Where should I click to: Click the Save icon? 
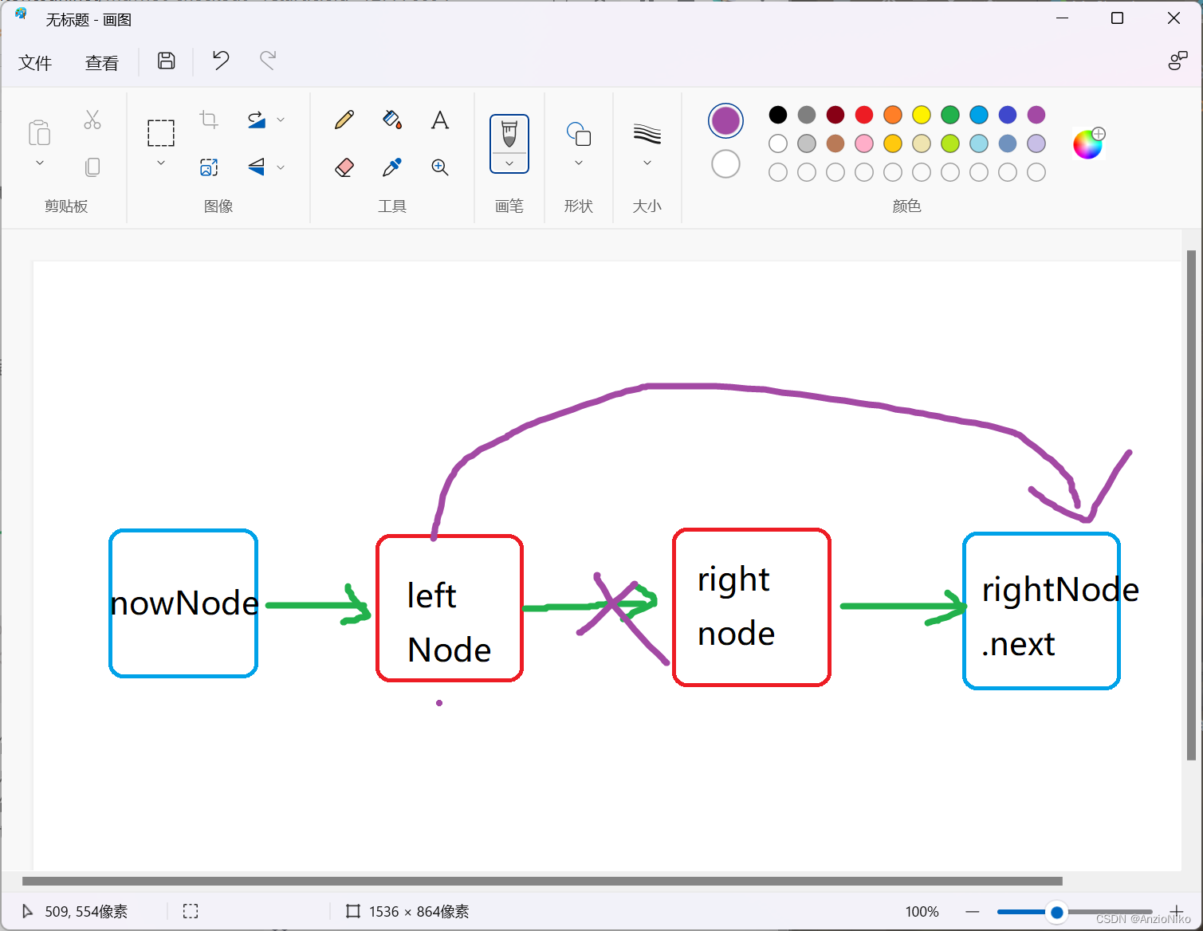pyautogui.click(x=167, y=61)
